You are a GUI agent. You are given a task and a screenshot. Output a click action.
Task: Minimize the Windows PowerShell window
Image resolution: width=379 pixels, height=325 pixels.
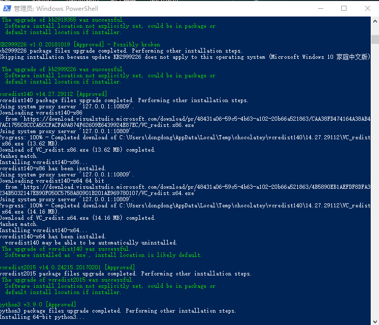[x=321, y=8]
